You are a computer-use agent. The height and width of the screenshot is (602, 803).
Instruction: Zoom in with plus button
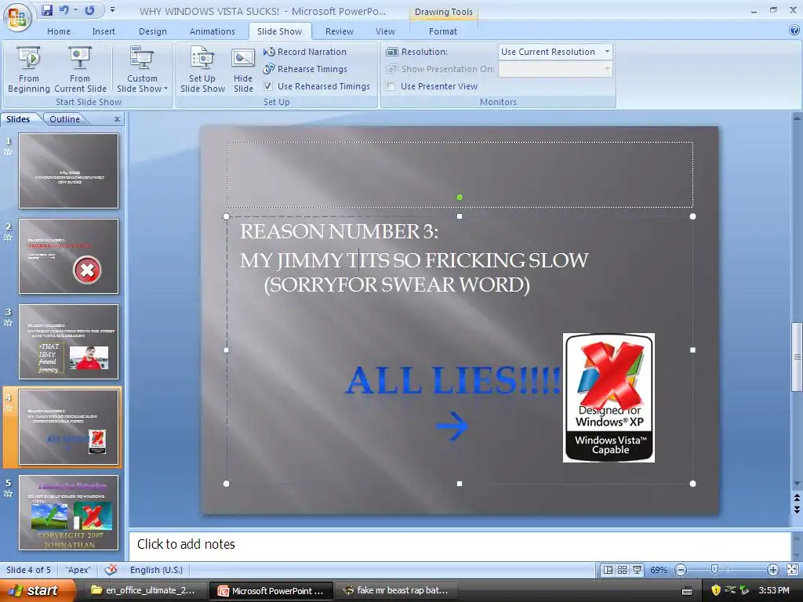772,570
